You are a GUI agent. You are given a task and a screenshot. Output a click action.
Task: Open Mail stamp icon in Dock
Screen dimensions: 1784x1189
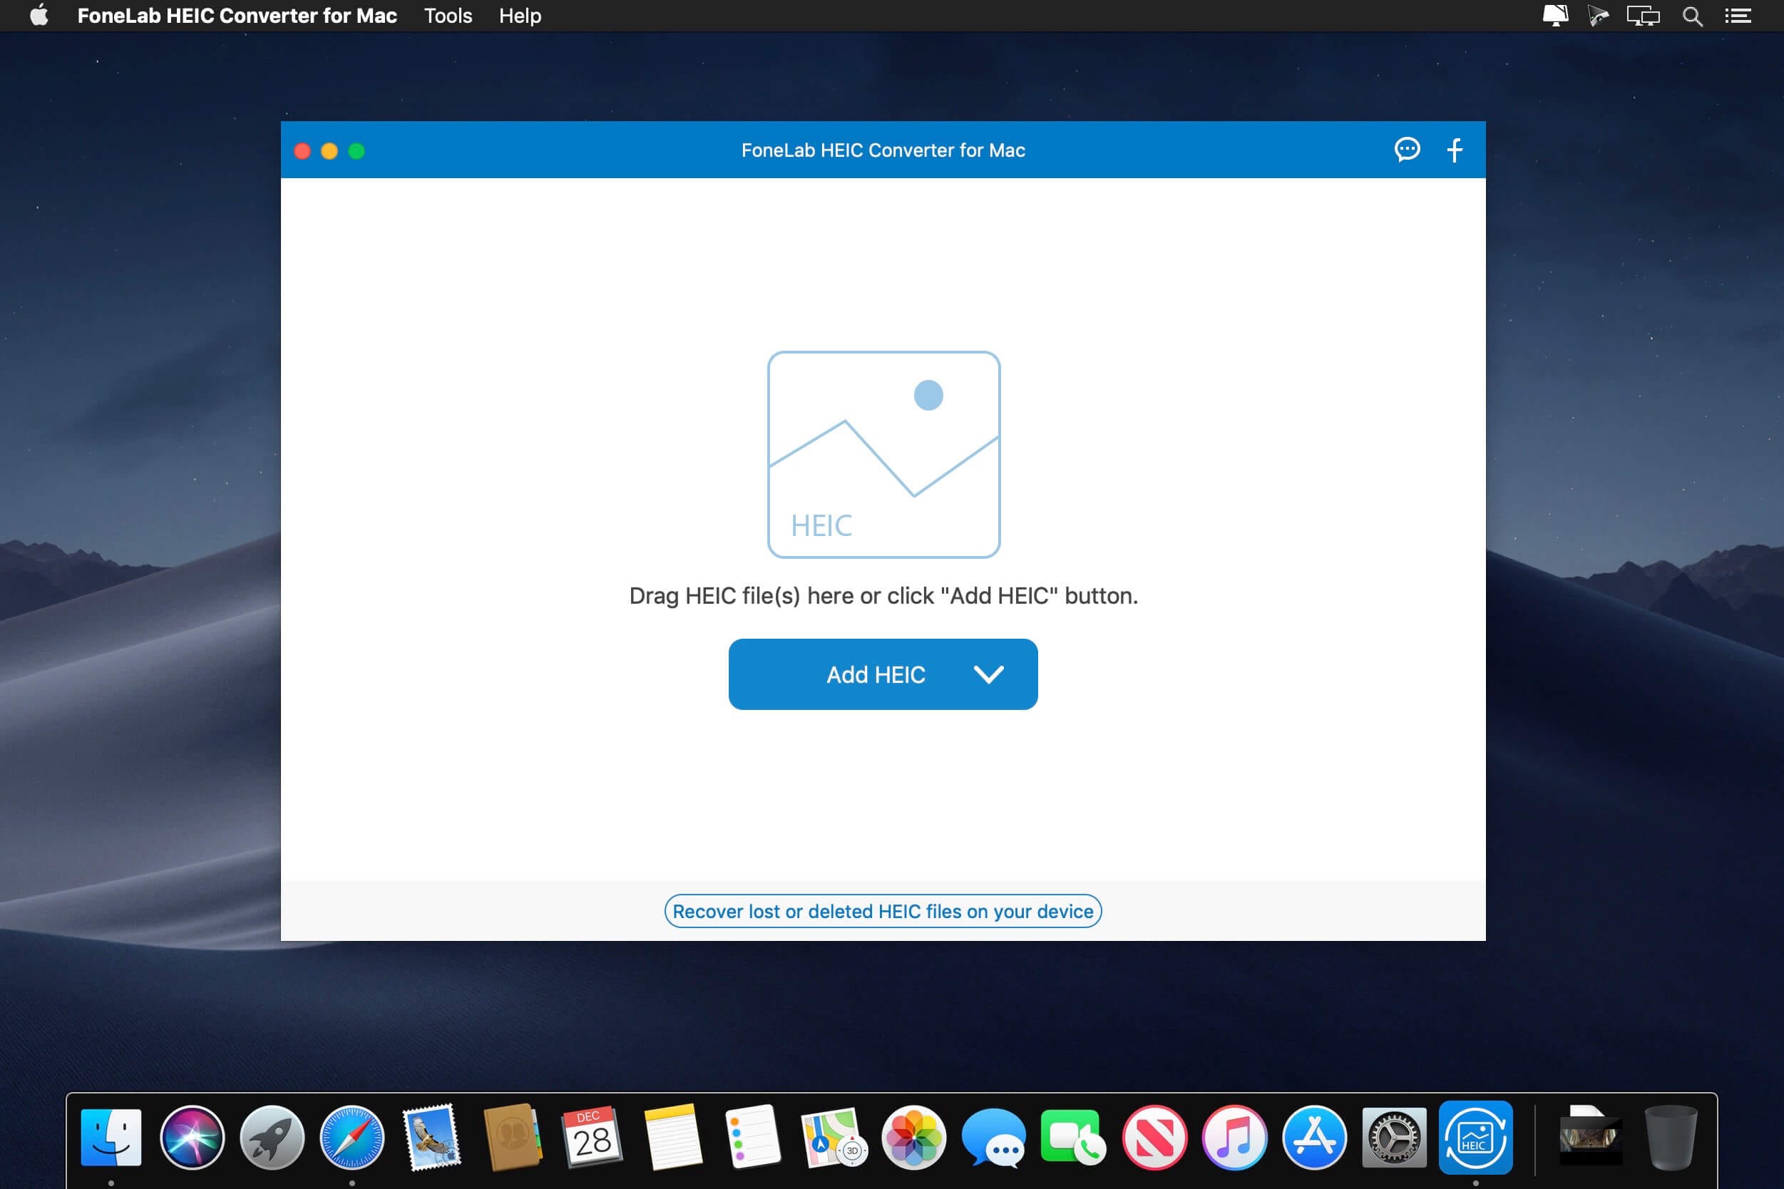pos(432,1137)
